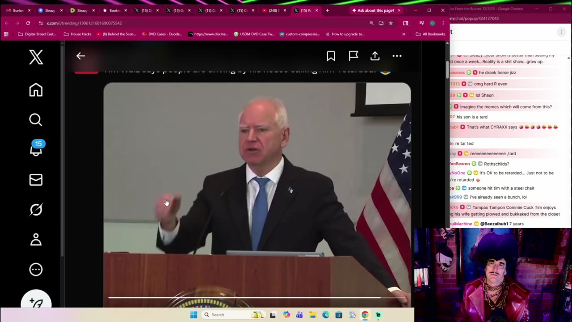Go to the X Home icon
The image size is (572, 322).
coord(36,90)
